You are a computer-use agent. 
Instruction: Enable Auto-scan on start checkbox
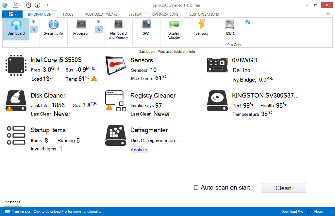pyautogui.click(x=196, y=187)
